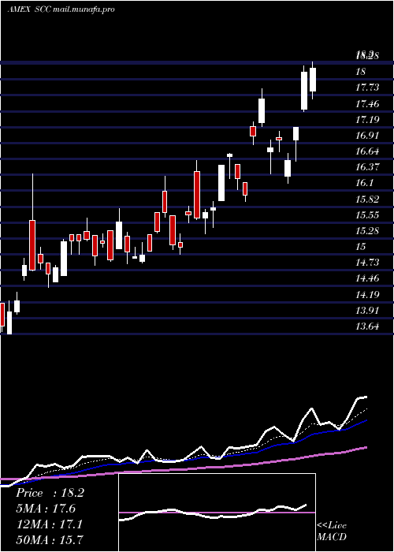Viewport: 394px width, 552px height.
Task: Click the '50MA : 15.7' readout
Action: (50, 539)
